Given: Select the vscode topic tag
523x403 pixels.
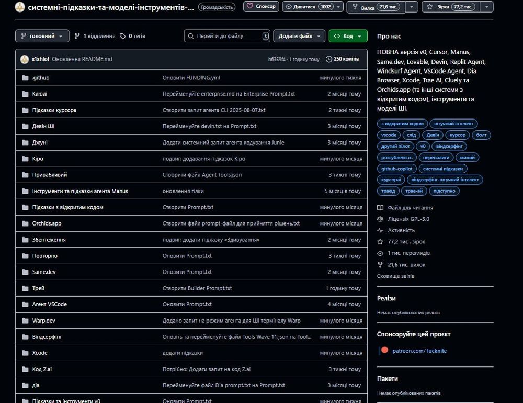Looking at the screenshot, I should click(389, 135).
